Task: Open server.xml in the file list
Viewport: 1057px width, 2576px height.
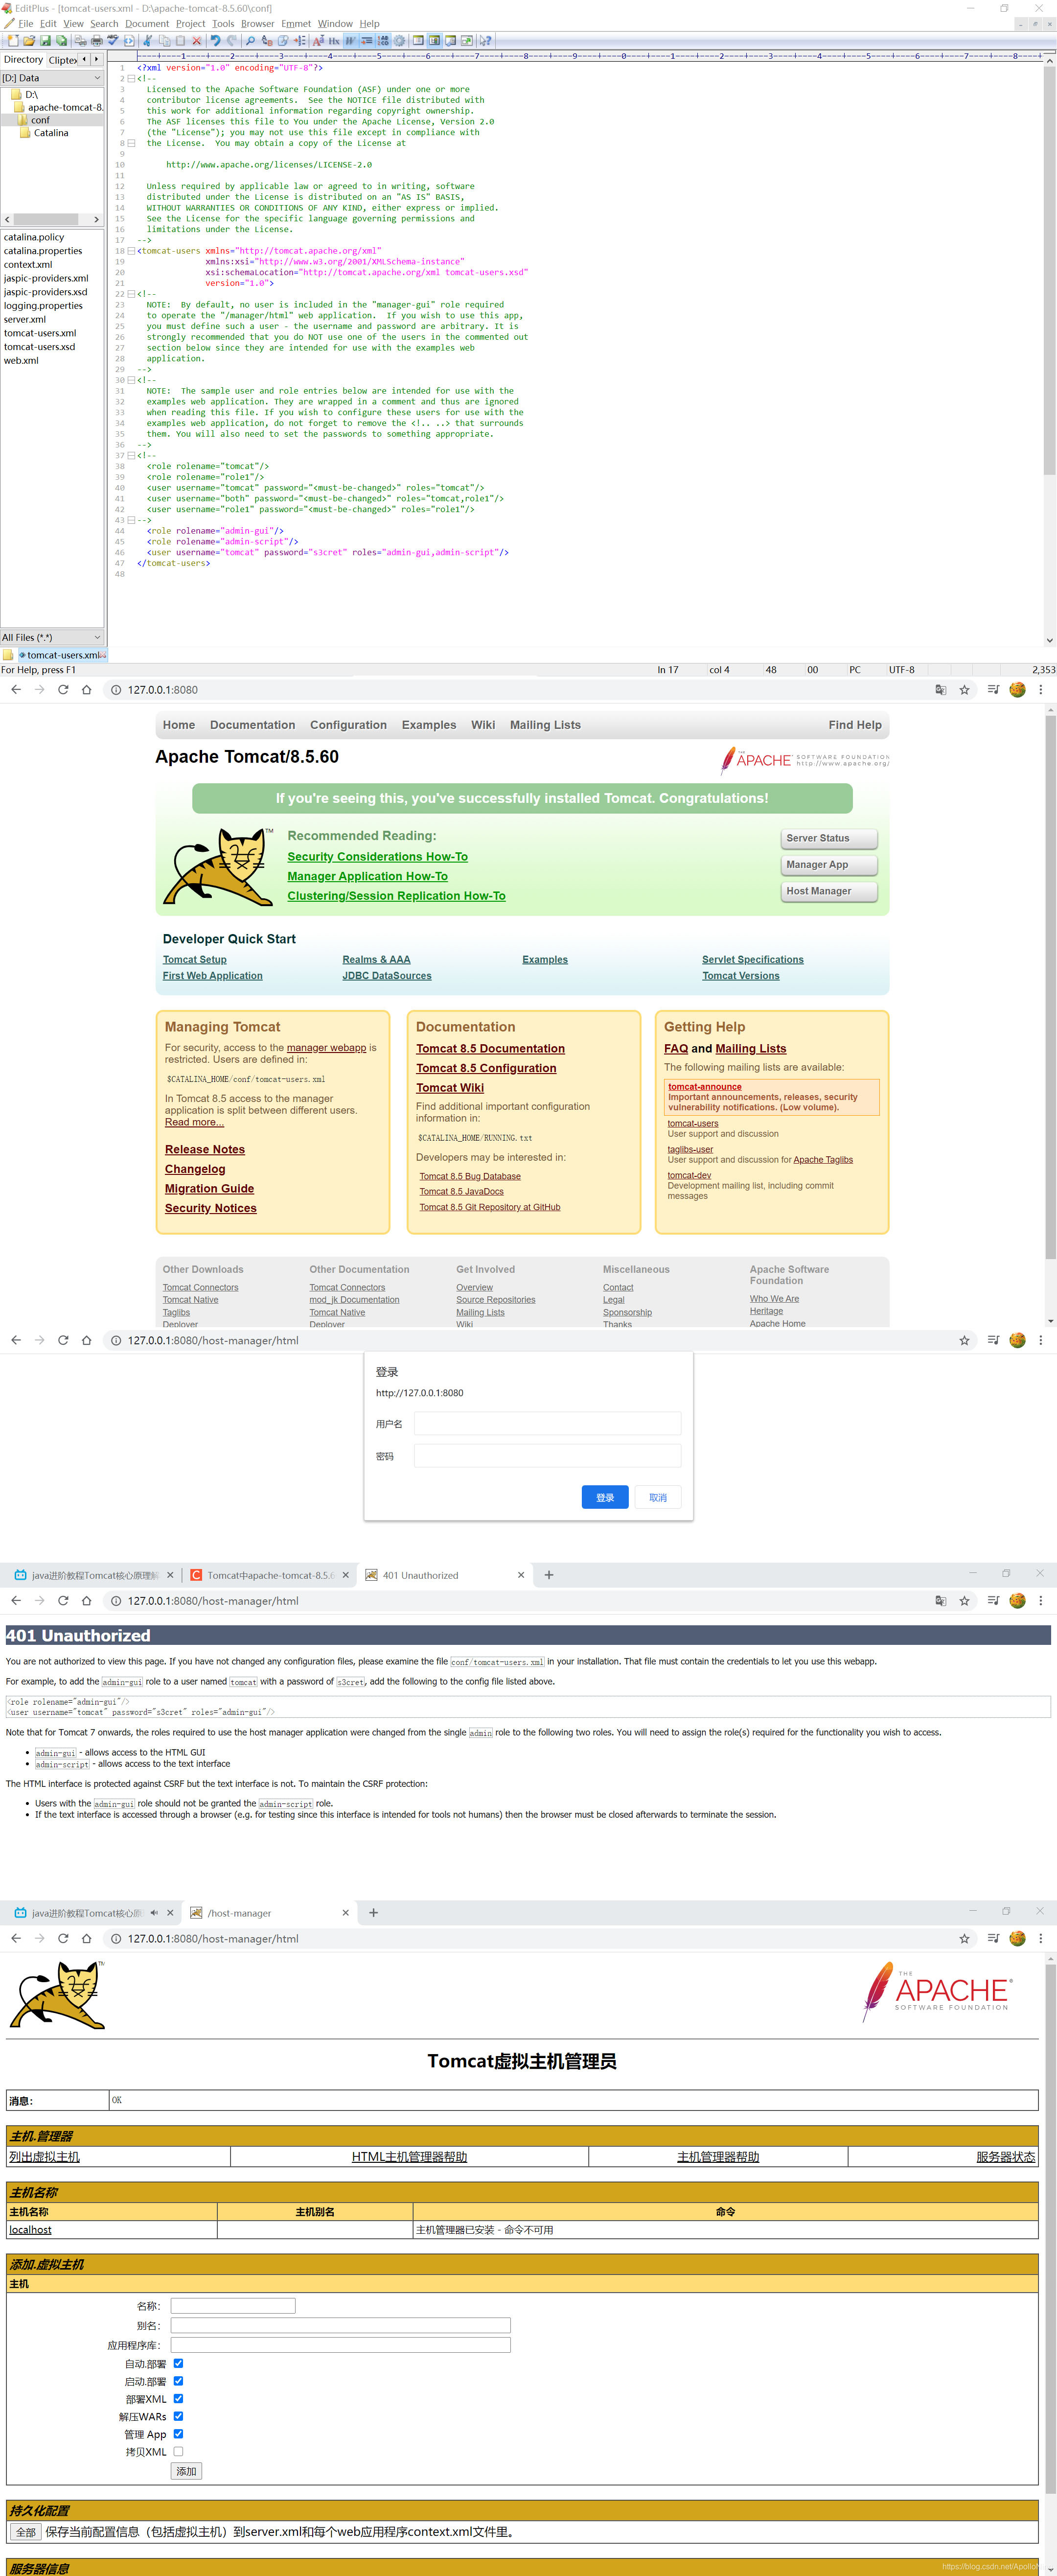Action: (25, 319)
